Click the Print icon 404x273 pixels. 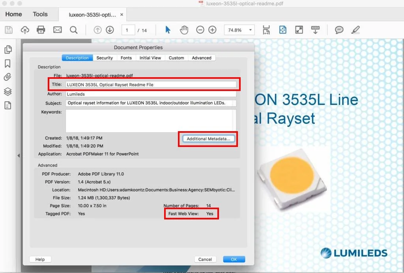(41, 30)
